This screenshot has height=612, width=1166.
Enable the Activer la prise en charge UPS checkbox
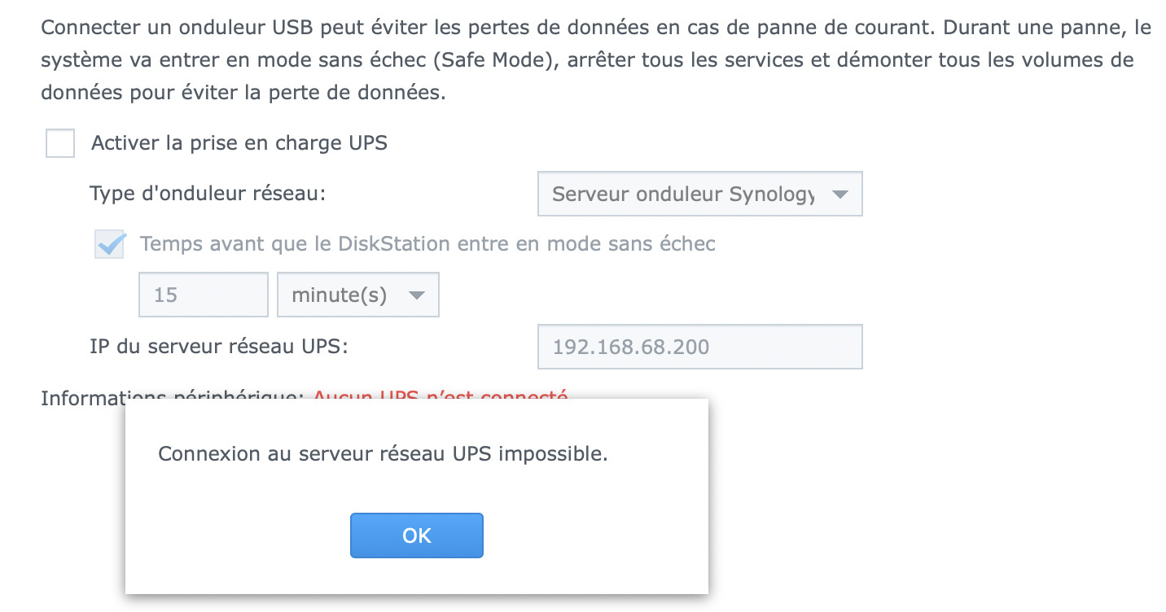60,144
